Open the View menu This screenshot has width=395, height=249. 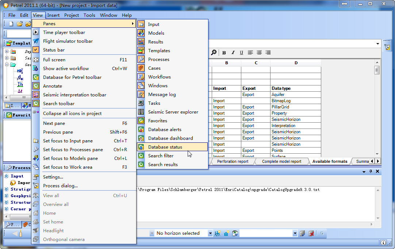point(38,15)
